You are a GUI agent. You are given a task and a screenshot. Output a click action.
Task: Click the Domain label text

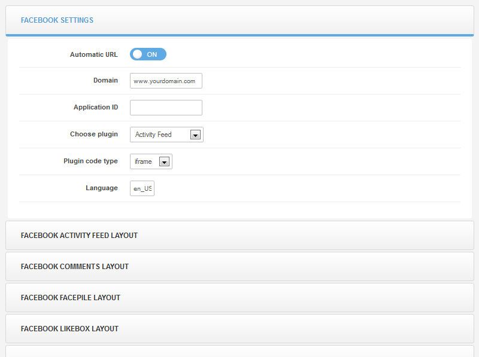click(x=105, y=81)
